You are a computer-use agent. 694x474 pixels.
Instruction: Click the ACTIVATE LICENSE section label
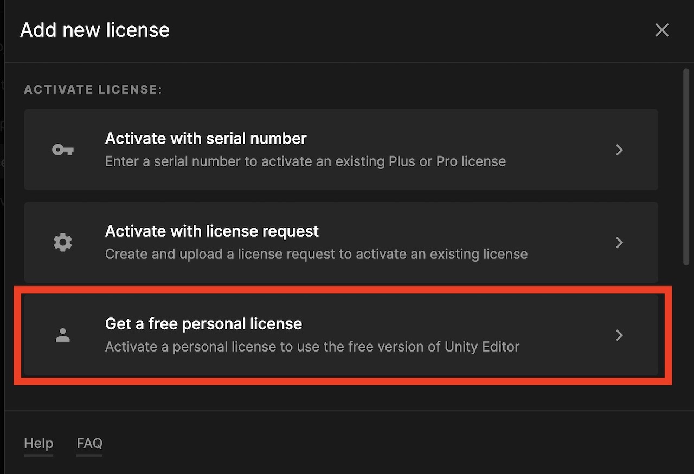tap(93, 90)
